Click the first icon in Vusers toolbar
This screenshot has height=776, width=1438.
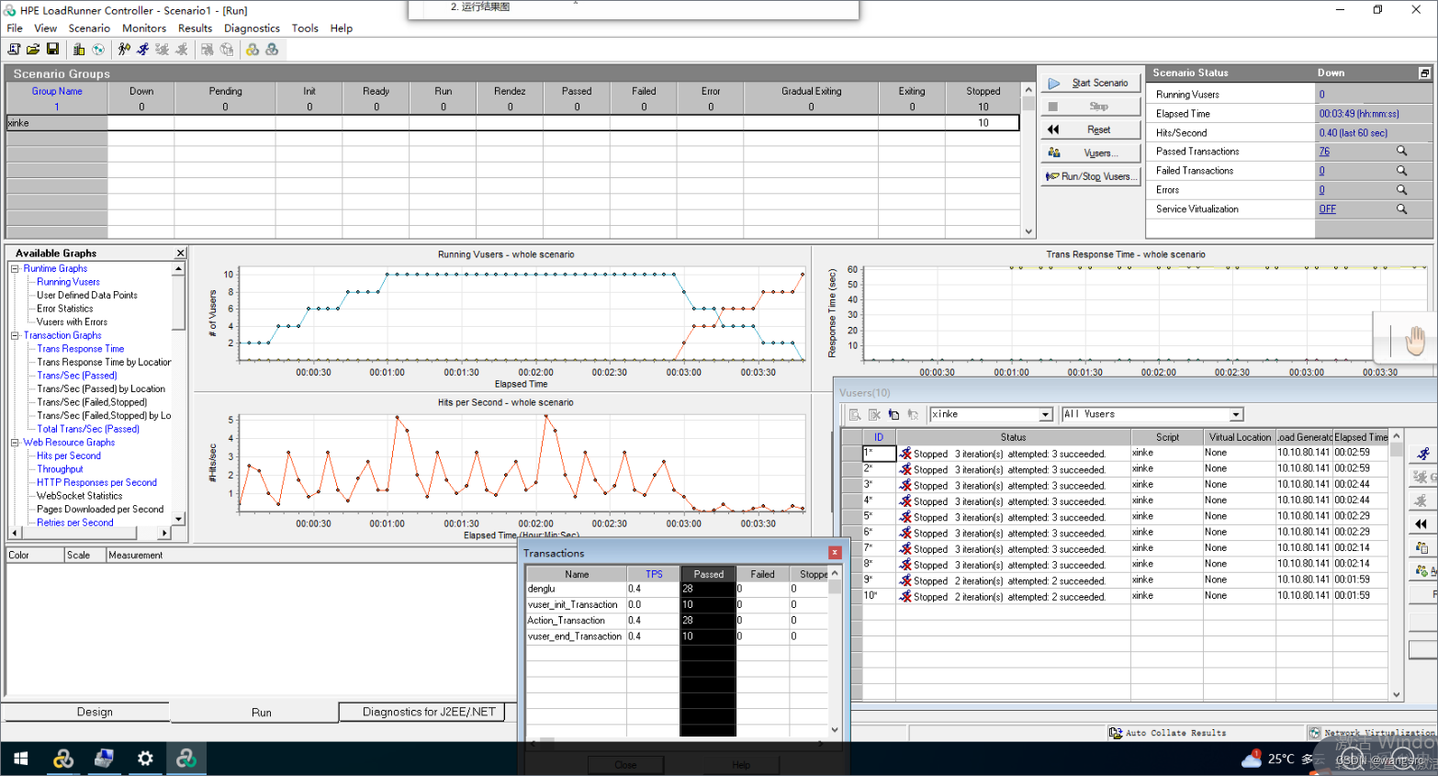coord(855,415)
